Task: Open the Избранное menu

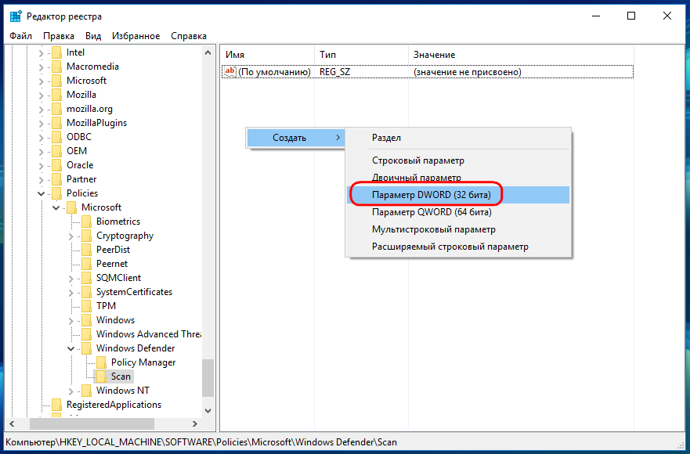Action: click(136, 36)
